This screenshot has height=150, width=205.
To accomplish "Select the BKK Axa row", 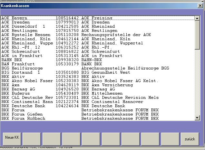I will (x=98, y=85).
